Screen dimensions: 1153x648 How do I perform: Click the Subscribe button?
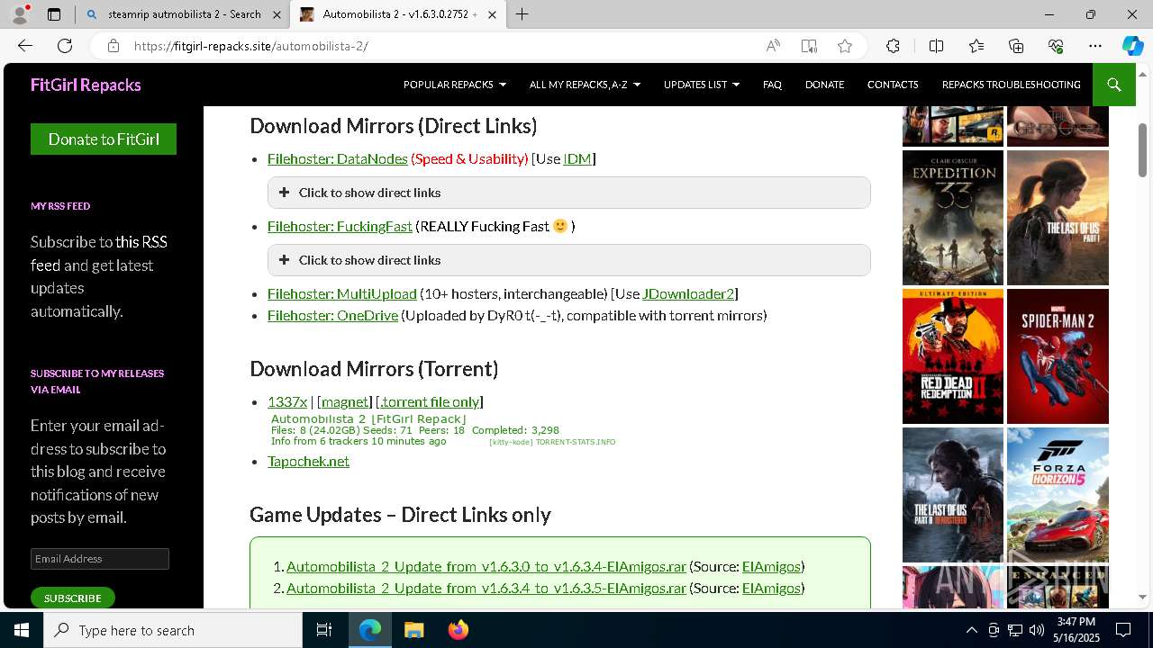tap(72, 598)
